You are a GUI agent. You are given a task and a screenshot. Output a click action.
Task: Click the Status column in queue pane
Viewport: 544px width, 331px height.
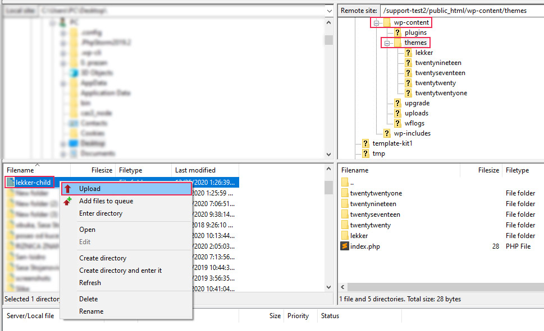point(330,316)
